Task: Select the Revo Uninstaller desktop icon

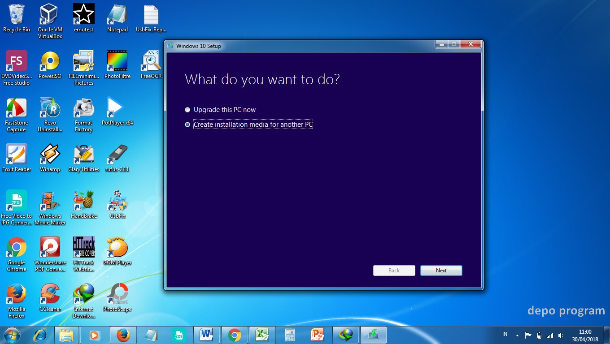Action: coord(50,115)
